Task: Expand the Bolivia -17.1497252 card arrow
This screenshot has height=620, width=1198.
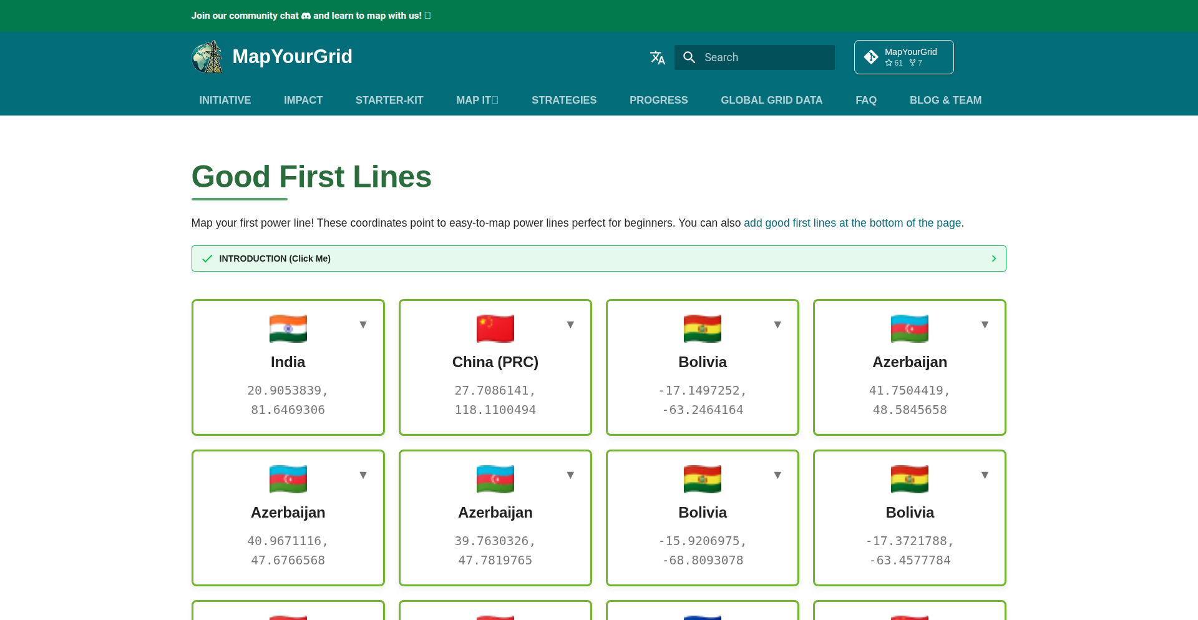Action: (x=777, y=325)
